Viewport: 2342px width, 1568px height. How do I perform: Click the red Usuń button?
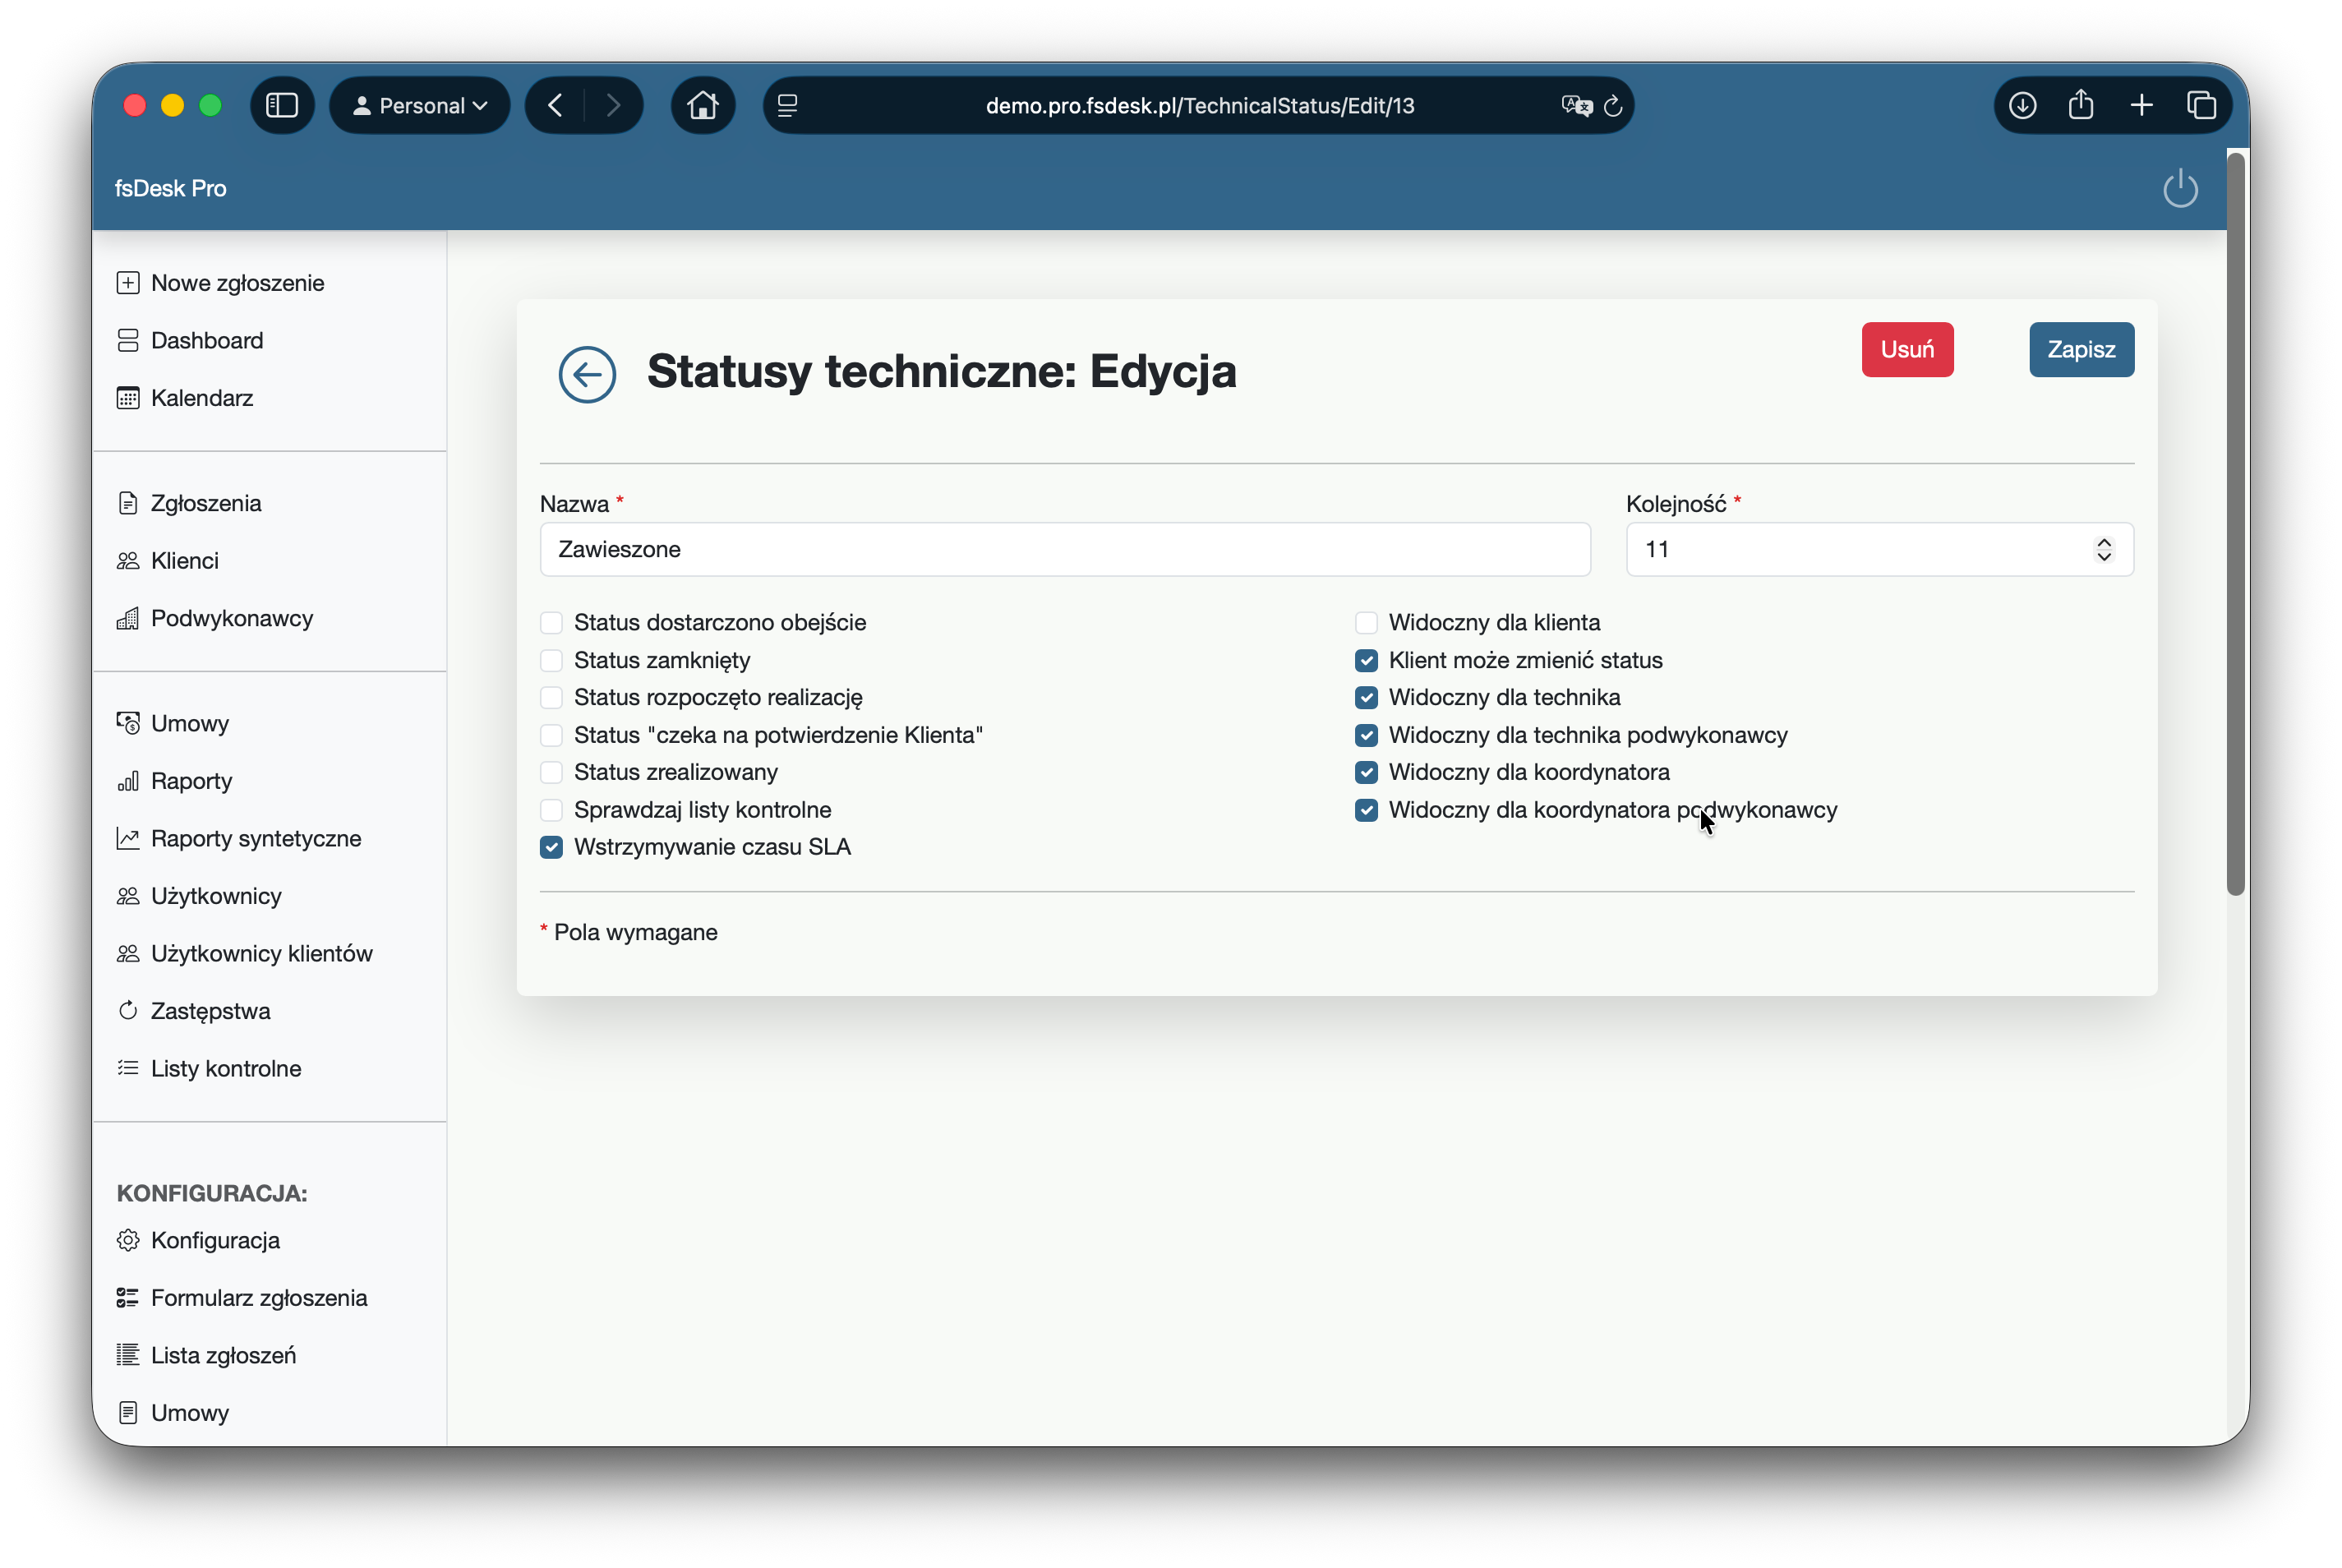1906,349
